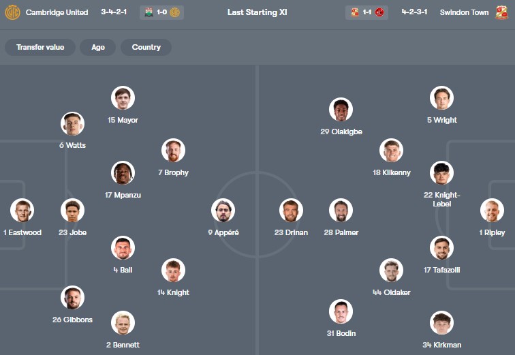Image resolution: width=515 pixels, height=355 pixels.
Task: Click the Cambridge United club crest
Action: point(12,12)
